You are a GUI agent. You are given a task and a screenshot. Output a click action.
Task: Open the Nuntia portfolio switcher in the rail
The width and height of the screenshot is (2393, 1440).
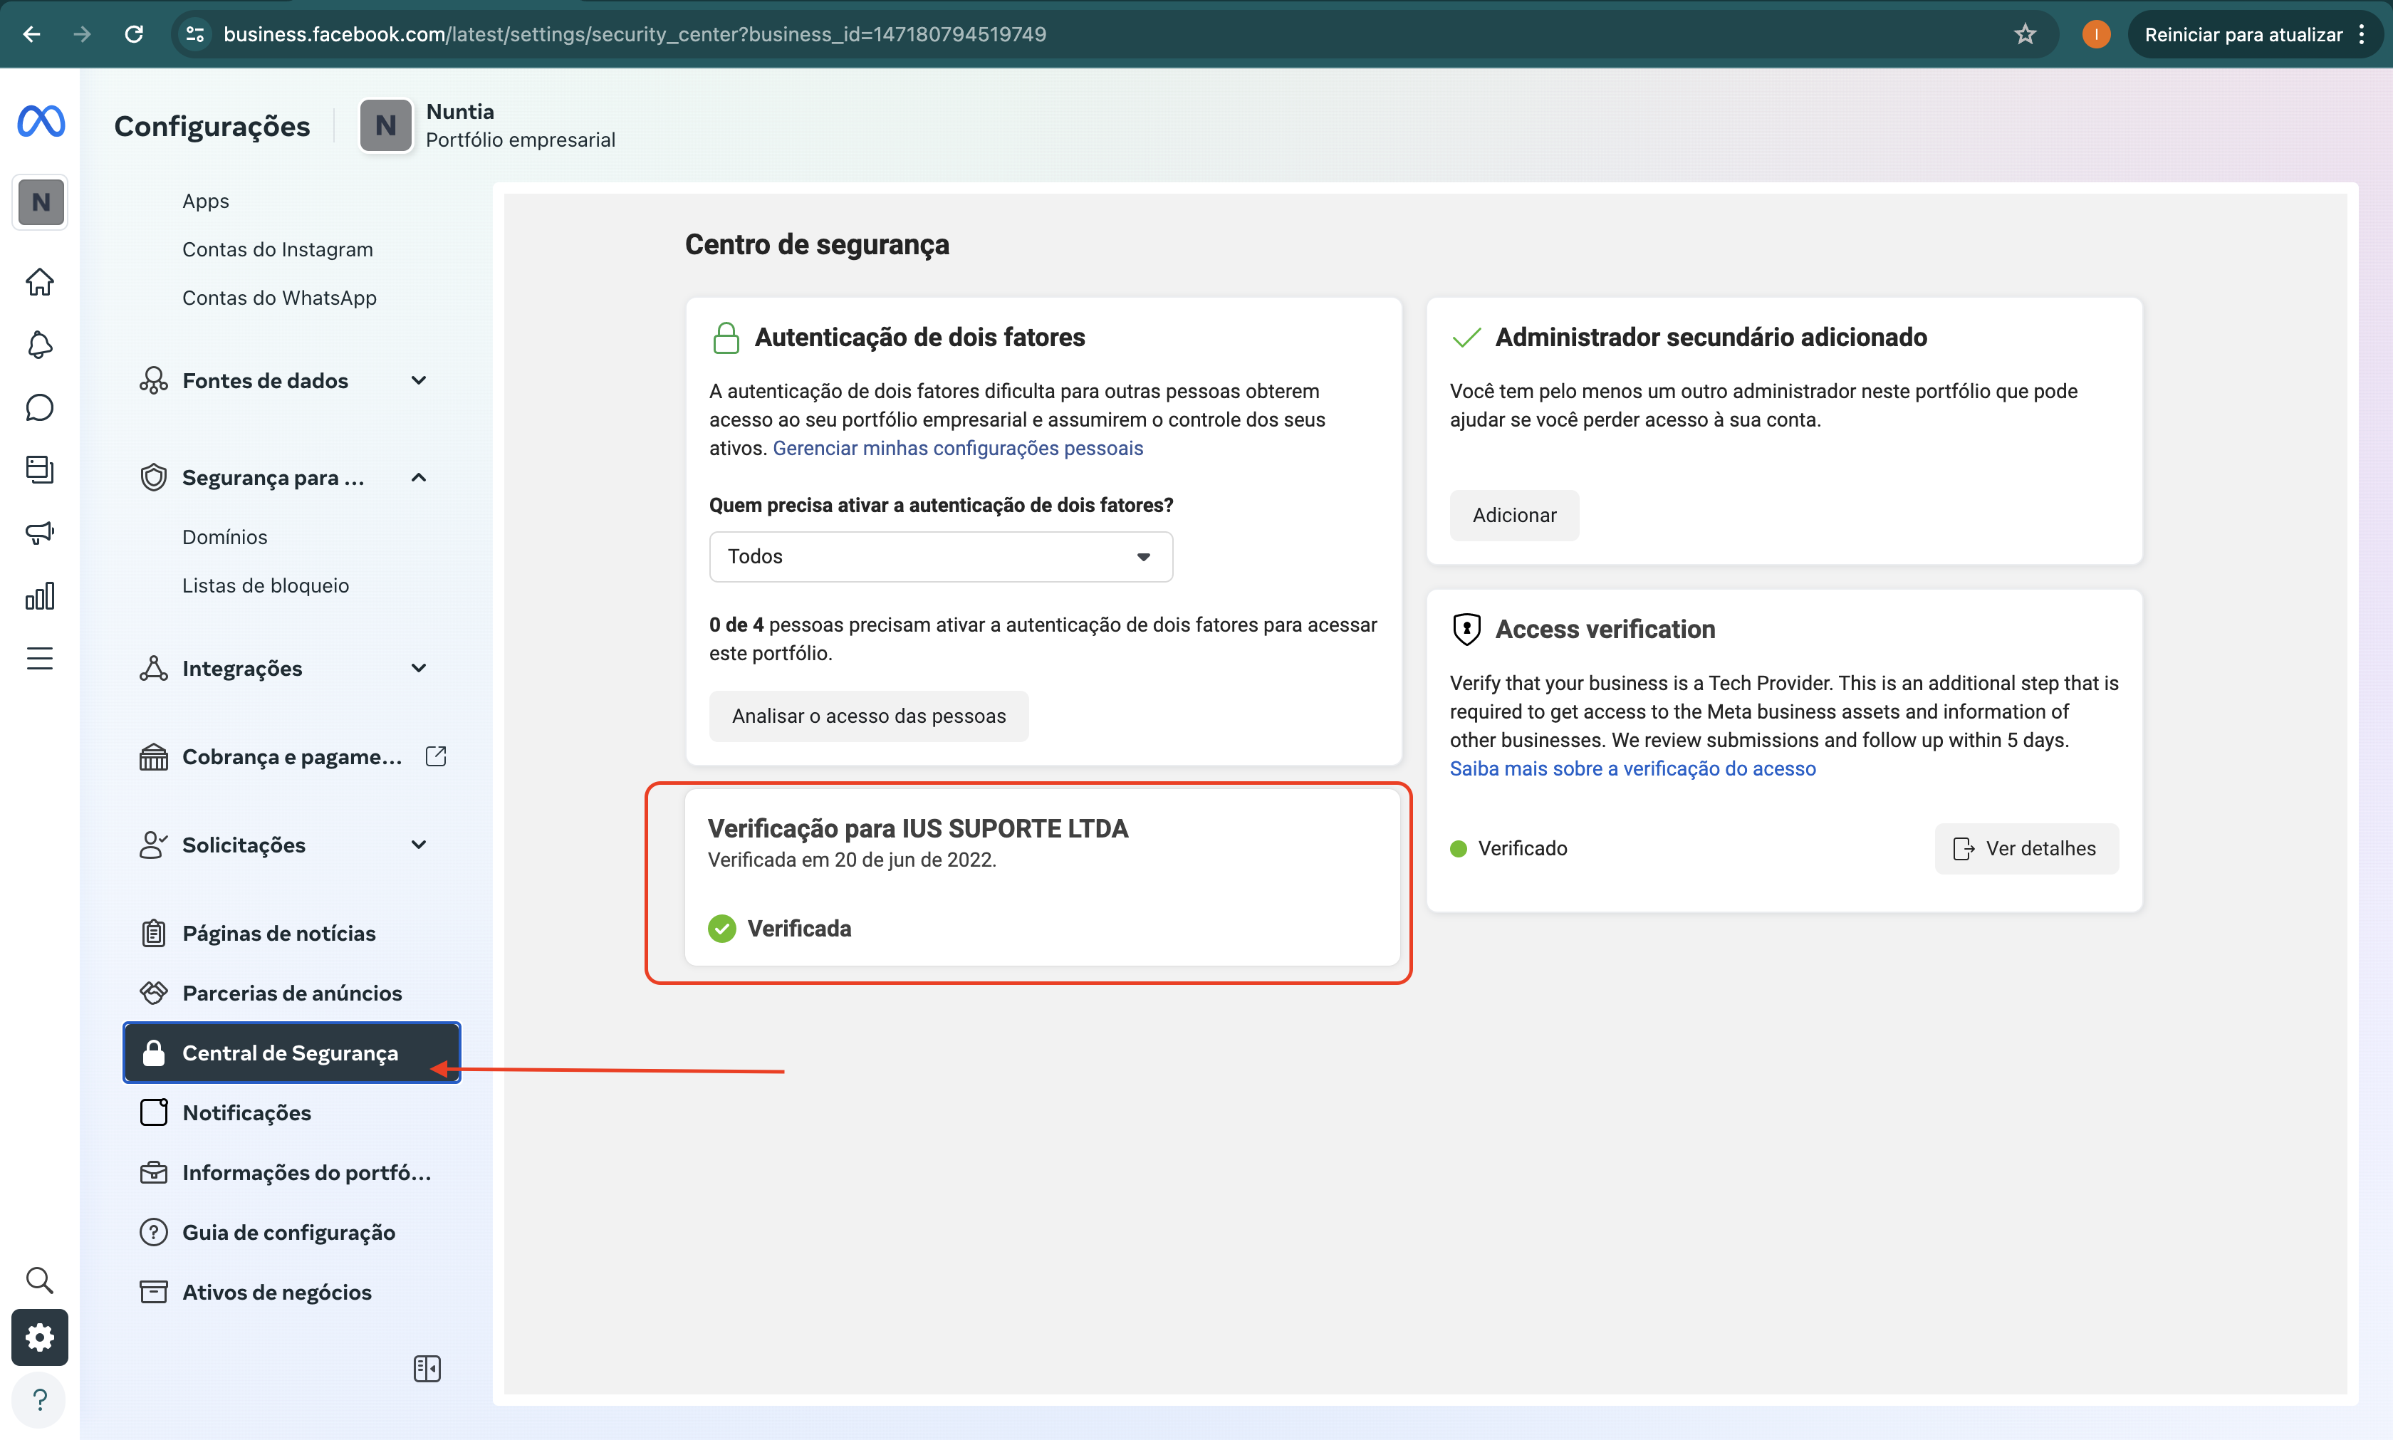[x=41, y=202]
